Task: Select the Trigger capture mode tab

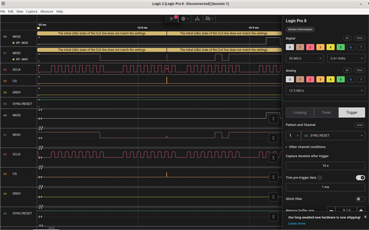Action: [x=352, y=112]
